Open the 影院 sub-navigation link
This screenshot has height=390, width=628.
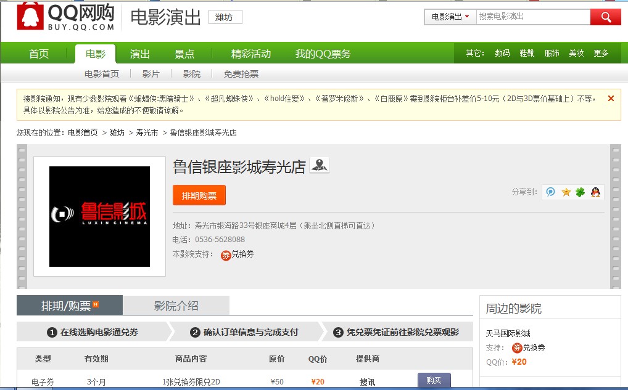coord(191,74)
